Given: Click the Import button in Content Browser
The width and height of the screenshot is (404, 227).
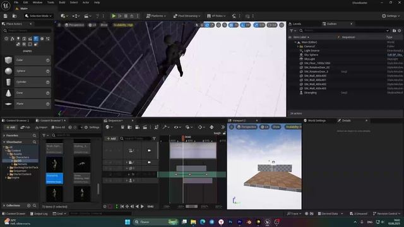Looking at the screenshot, I should click(42, 127).
